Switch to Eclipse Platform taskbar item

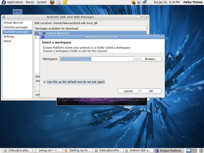[169, 150]
